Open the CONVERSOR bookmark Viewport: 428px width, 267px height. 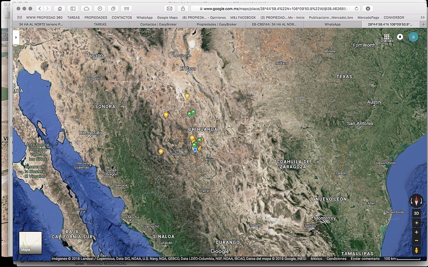(x=394, y=17)
